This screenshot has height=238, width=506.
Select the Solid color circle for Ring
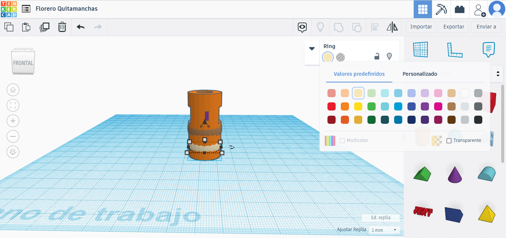coord(328,57)
